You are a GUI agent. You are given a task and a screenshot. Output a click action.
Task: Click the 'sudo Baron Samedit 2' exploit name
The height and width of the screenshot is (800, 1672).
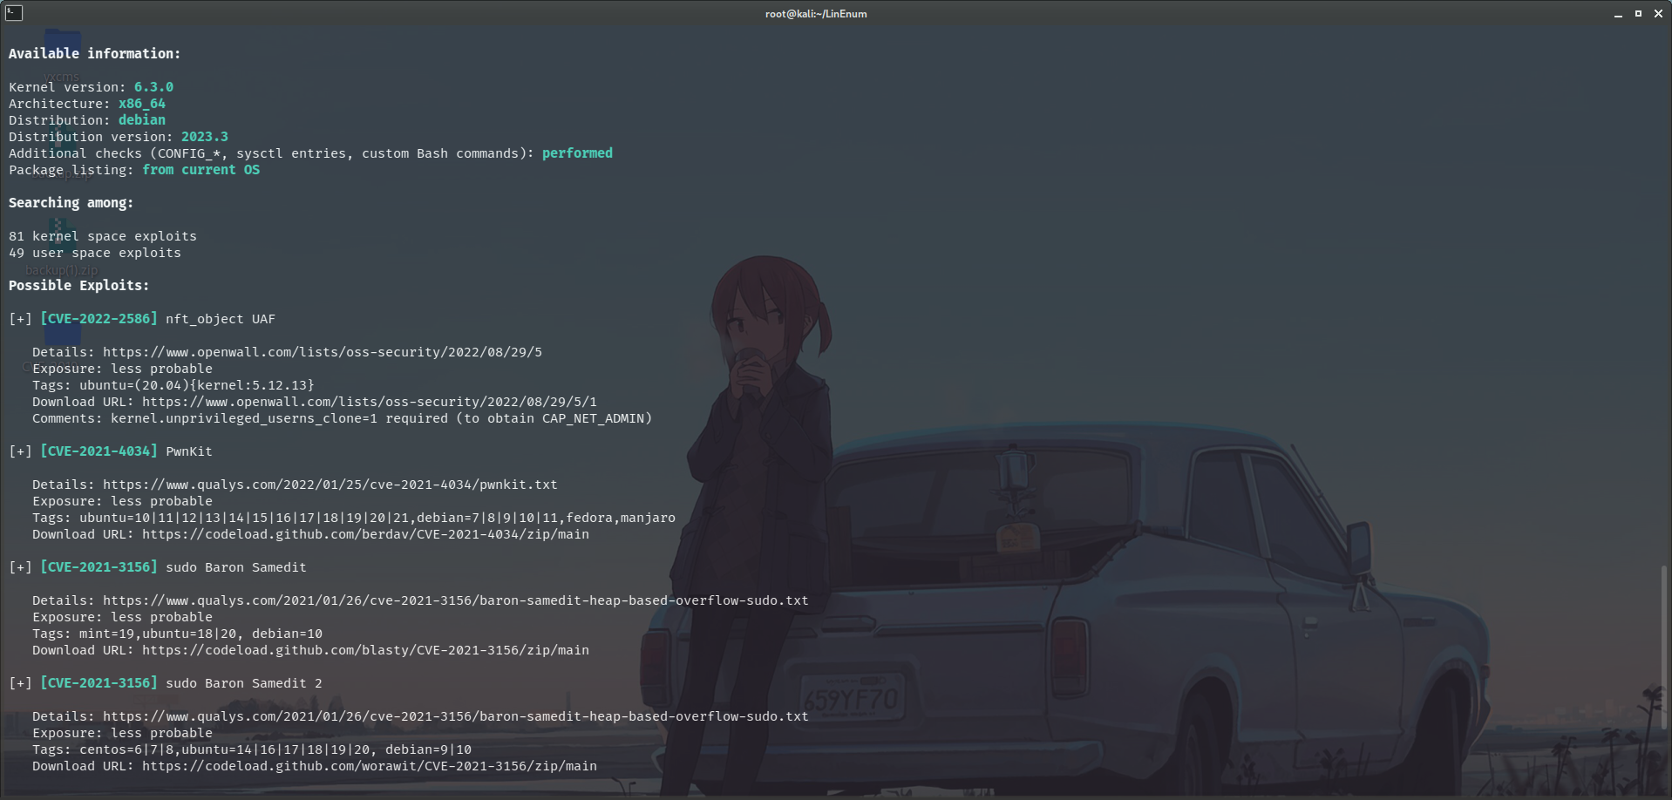[244, 683]
